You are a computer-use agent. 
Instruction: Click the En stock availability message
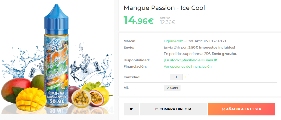tap(190, 60)
